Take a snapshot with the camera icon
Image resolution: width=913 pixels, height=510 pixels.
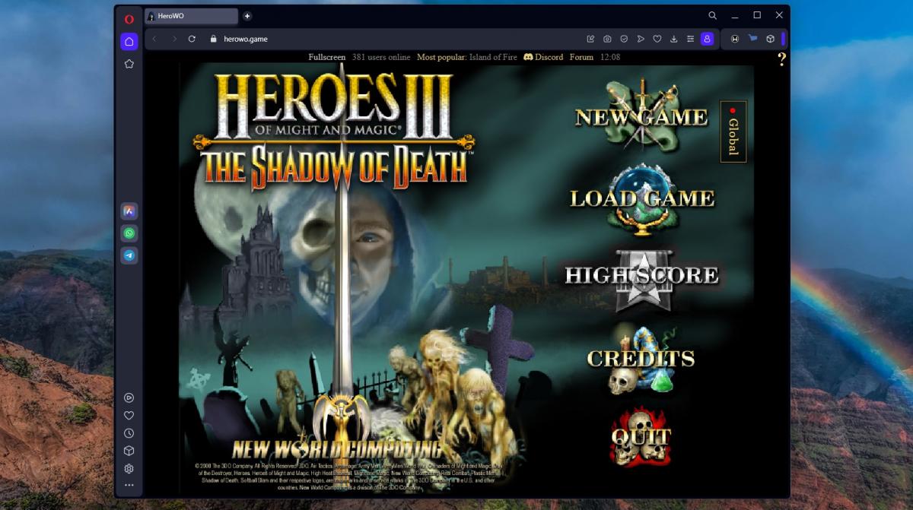(607, 39)
